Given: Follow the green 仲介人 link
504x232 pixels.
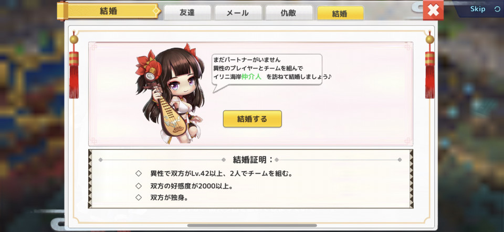Looking at the screenshot, I should (x=251, y=77).
